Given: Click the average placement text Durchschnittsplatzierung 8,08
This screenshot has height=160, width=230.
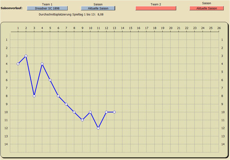Looking at the screenshot, I should click(71, 14).
